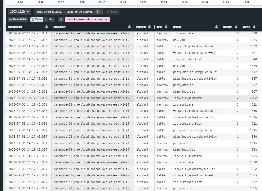
Task: Click bytes value 2785
Action: click(x=253, y=156)
